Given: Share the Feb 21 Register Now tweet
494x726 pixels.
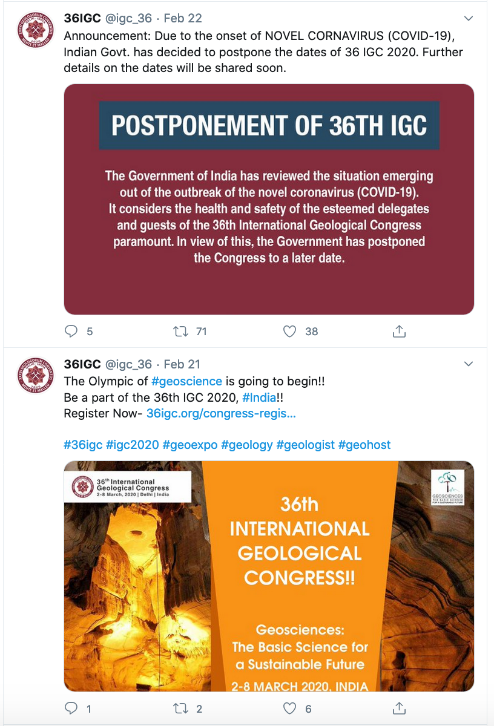Looking at the screenshot, I should tap(399, 708).
